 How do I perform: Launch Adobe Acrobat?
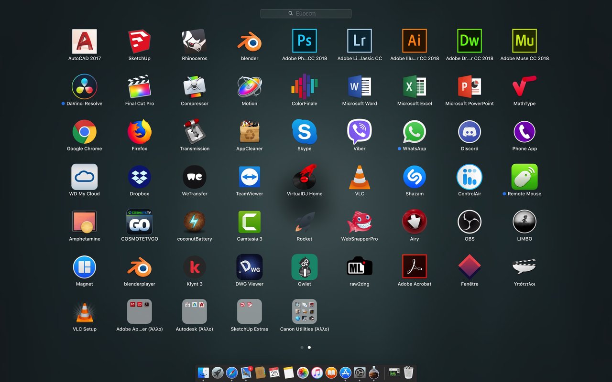point(415,267)
